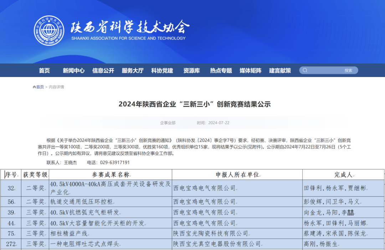The height and width of the screenshot is (250, 385).
Task: Open 建言献策 in the navigation bar
Action: click(x=280, y=71)
